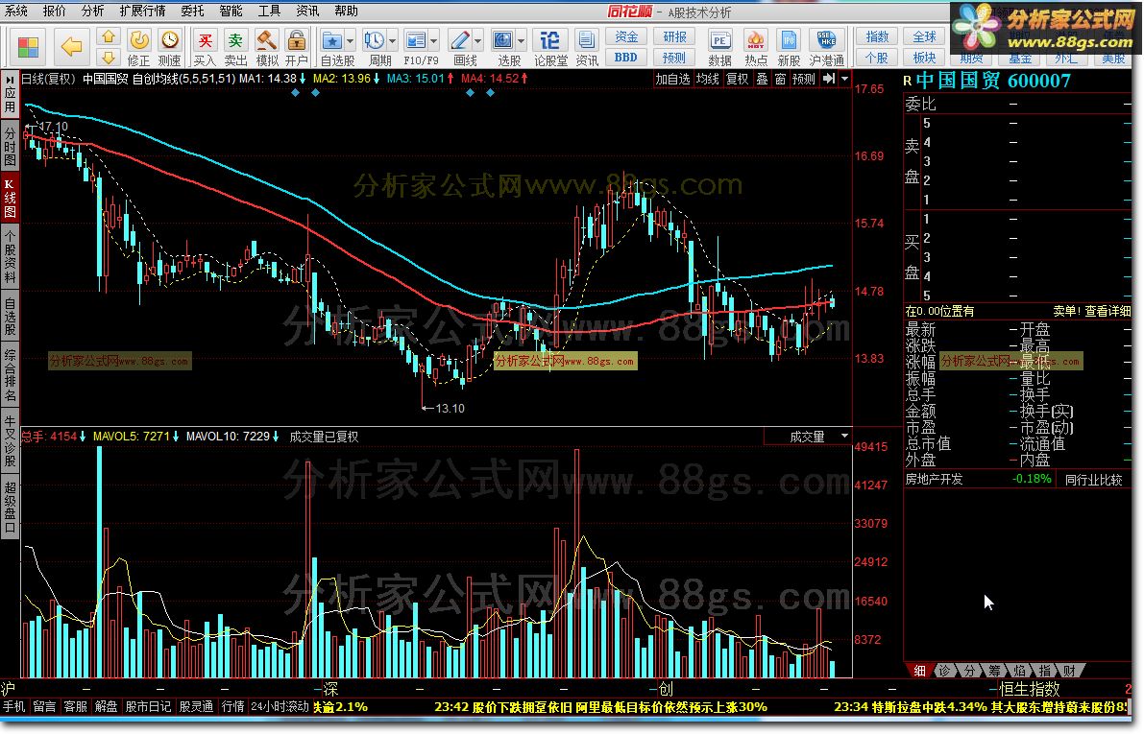Viewport: 1144px width, 734px height.
Task: Open the 智能 menu
Action: [x=231, y=11]
